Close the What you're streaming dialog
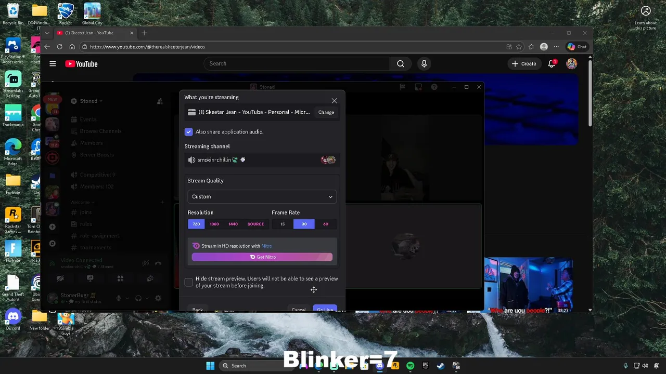The width and height of the screenshot is (666, 374). click(334, 101)
